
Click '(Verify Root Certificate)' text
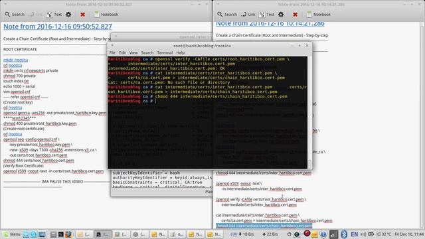[x=23, y=165]
